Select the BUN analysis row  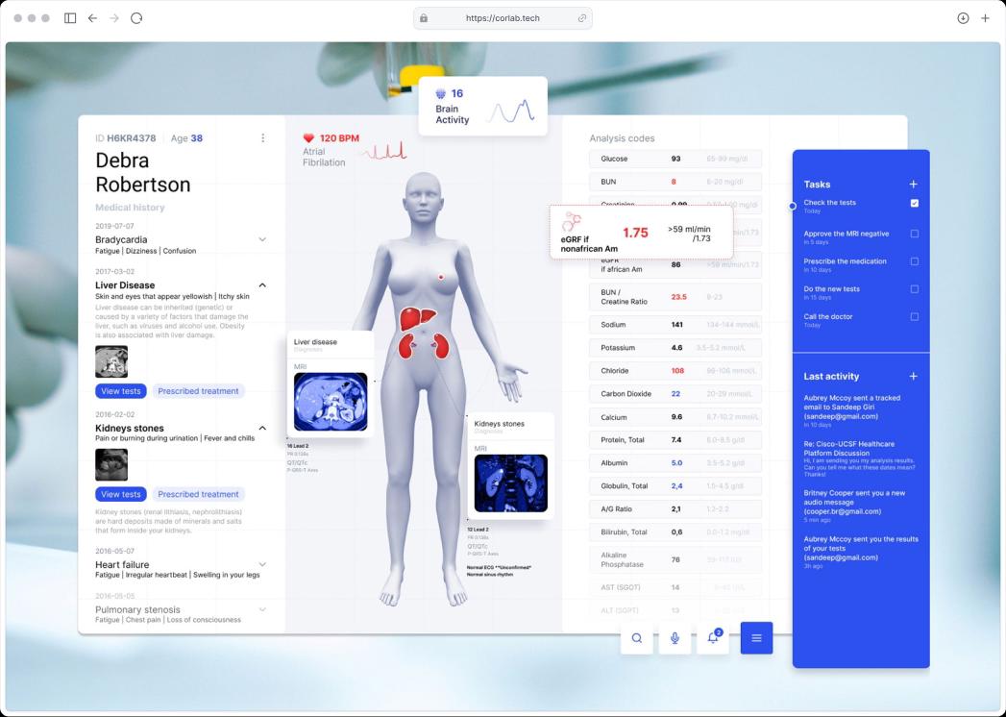click(675, 182)
